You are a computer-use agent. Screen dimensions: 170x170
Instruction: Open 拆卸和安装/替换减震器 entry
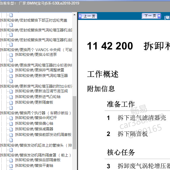(x=34, y=129)
